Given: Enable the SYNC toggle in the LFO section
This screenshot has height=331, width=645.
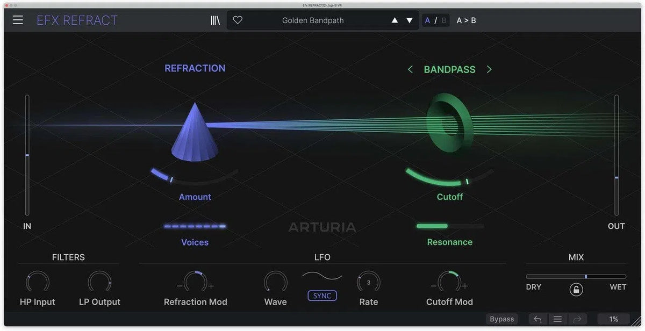Looking at the screenshot, I should click(x=321, y=295).
